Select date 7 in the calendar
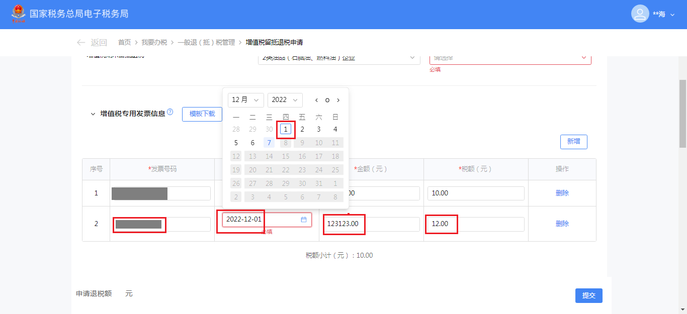The width and height of the screenshot is (687, 314). [269, 143]
